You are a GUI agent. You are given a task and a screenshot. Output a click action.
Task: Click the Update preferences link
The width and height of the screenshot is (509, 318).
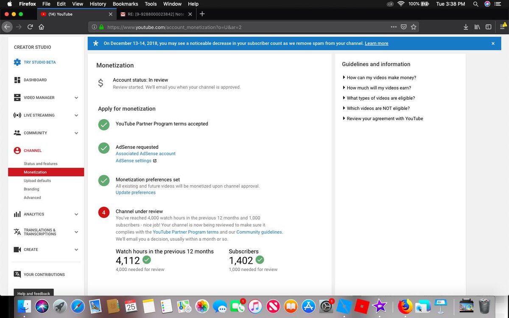coord(136,192)
